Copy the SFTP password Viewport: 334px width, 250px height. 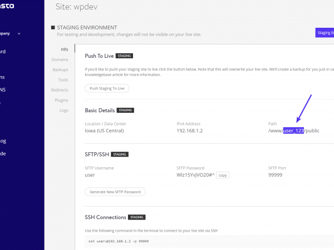[x=223, y=174]
